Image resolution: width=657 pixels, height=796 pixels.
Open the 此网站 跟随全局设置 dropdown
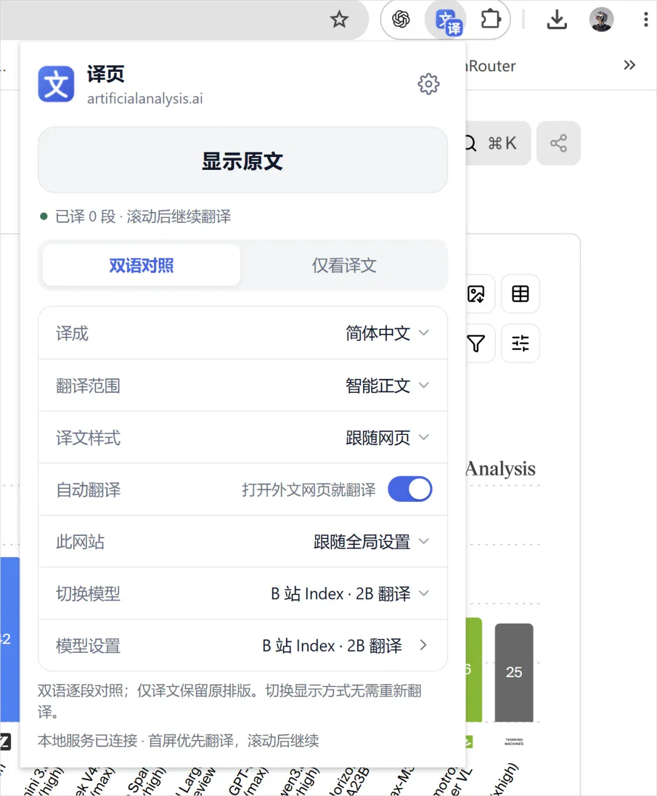coord(243,541)
